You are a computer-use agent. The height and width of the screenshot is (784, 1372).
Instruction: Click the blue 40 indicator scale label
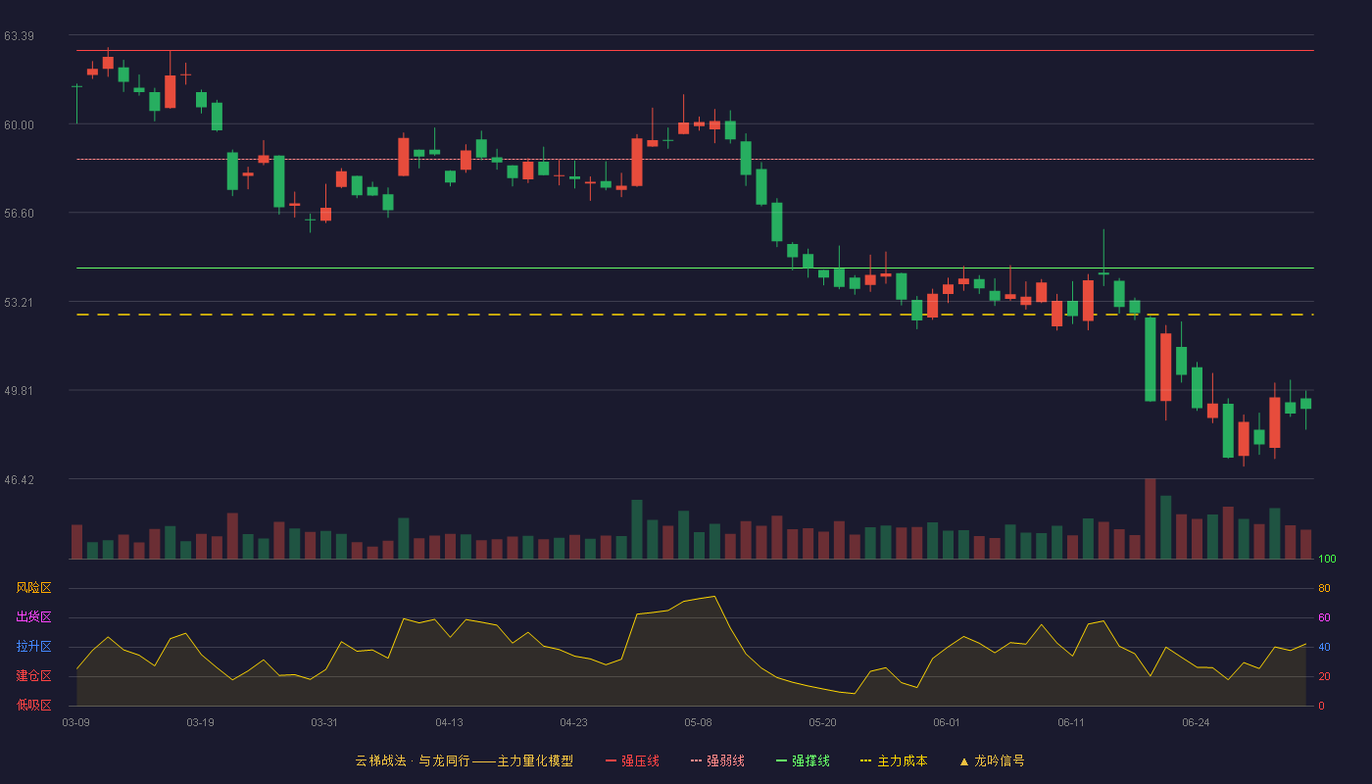(x=1324, y=647)
